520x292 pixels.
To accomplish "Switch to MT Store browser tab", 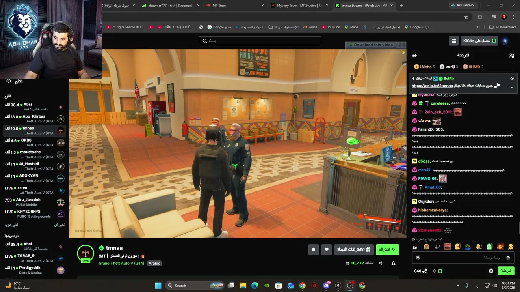I will pos(234,6).
